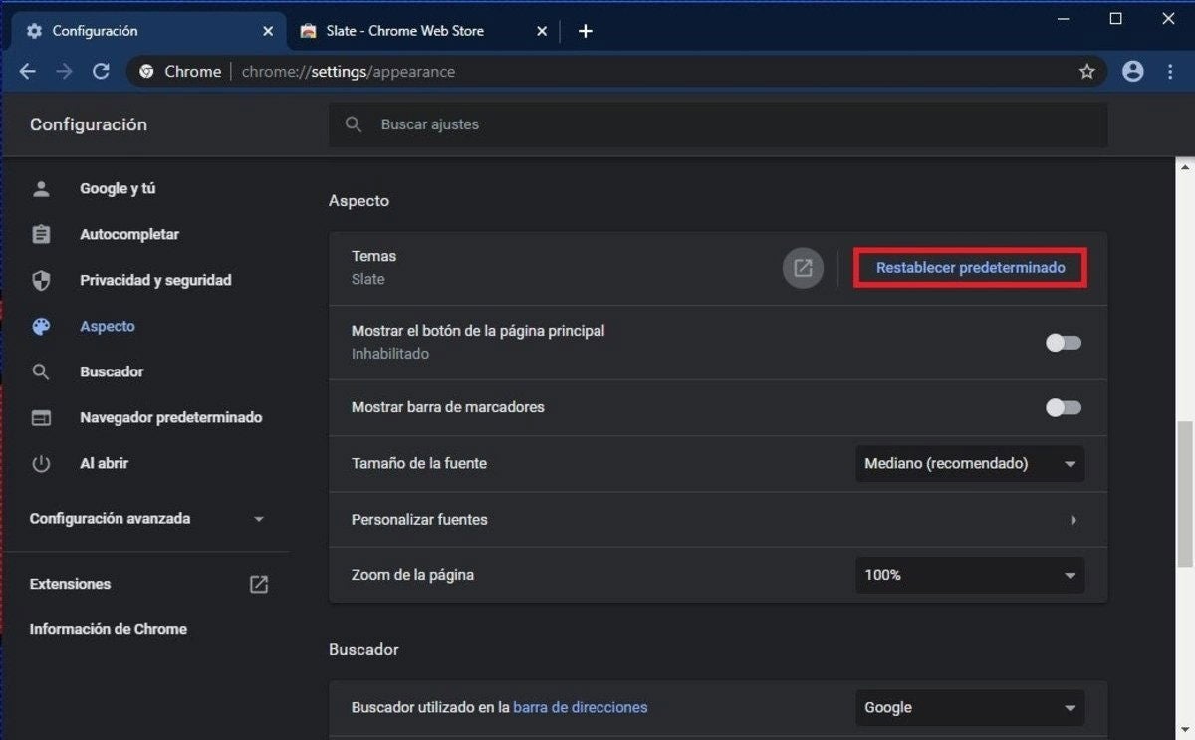This screenshot has height=740, width=1195.
Task: Click the Extensiones external link icon
Action: tap(258, 584)
